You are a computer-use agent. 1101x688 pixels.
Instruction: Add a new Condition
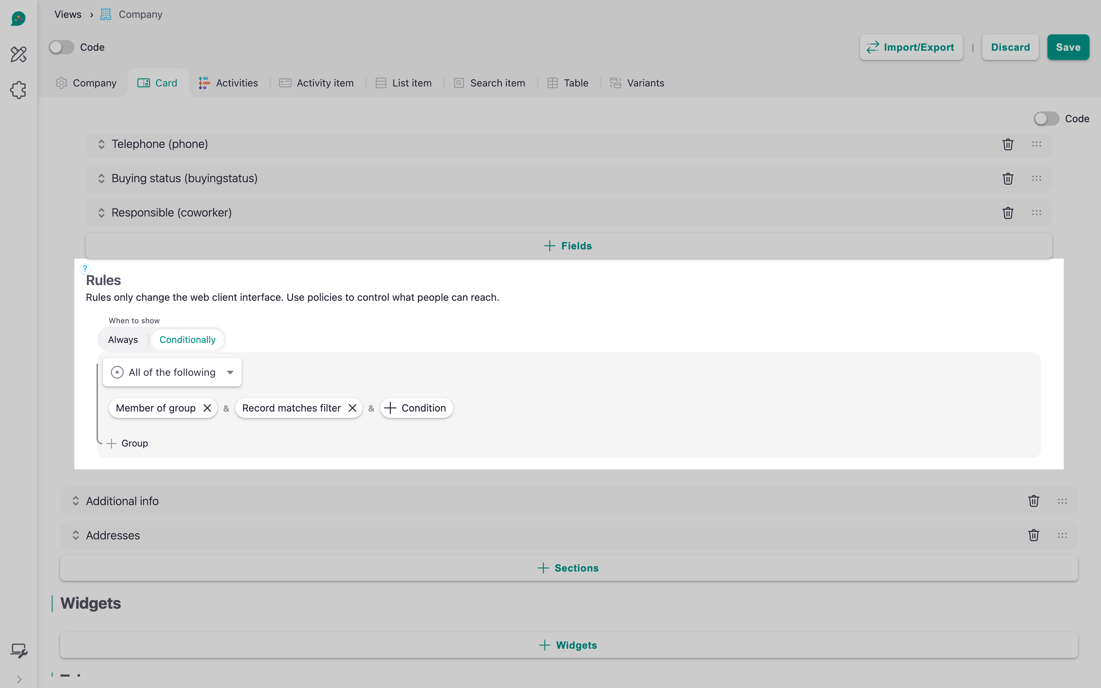pos(416,408)
